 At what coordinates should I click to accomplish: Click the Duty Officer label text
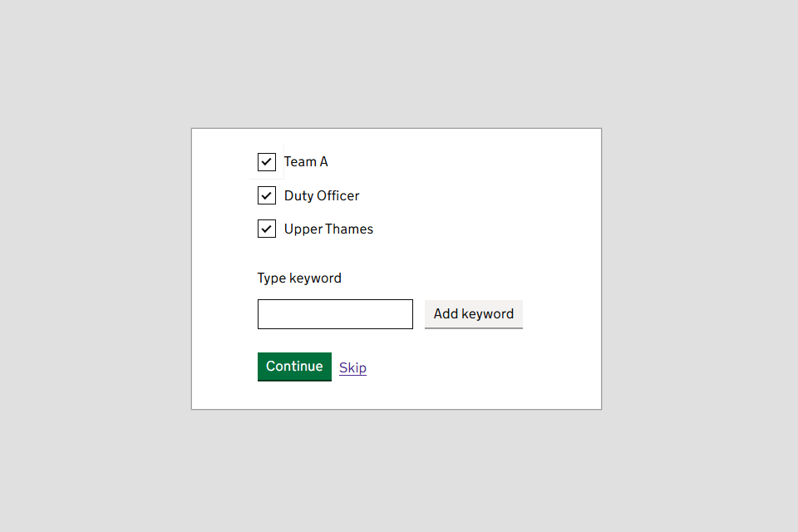322,196
